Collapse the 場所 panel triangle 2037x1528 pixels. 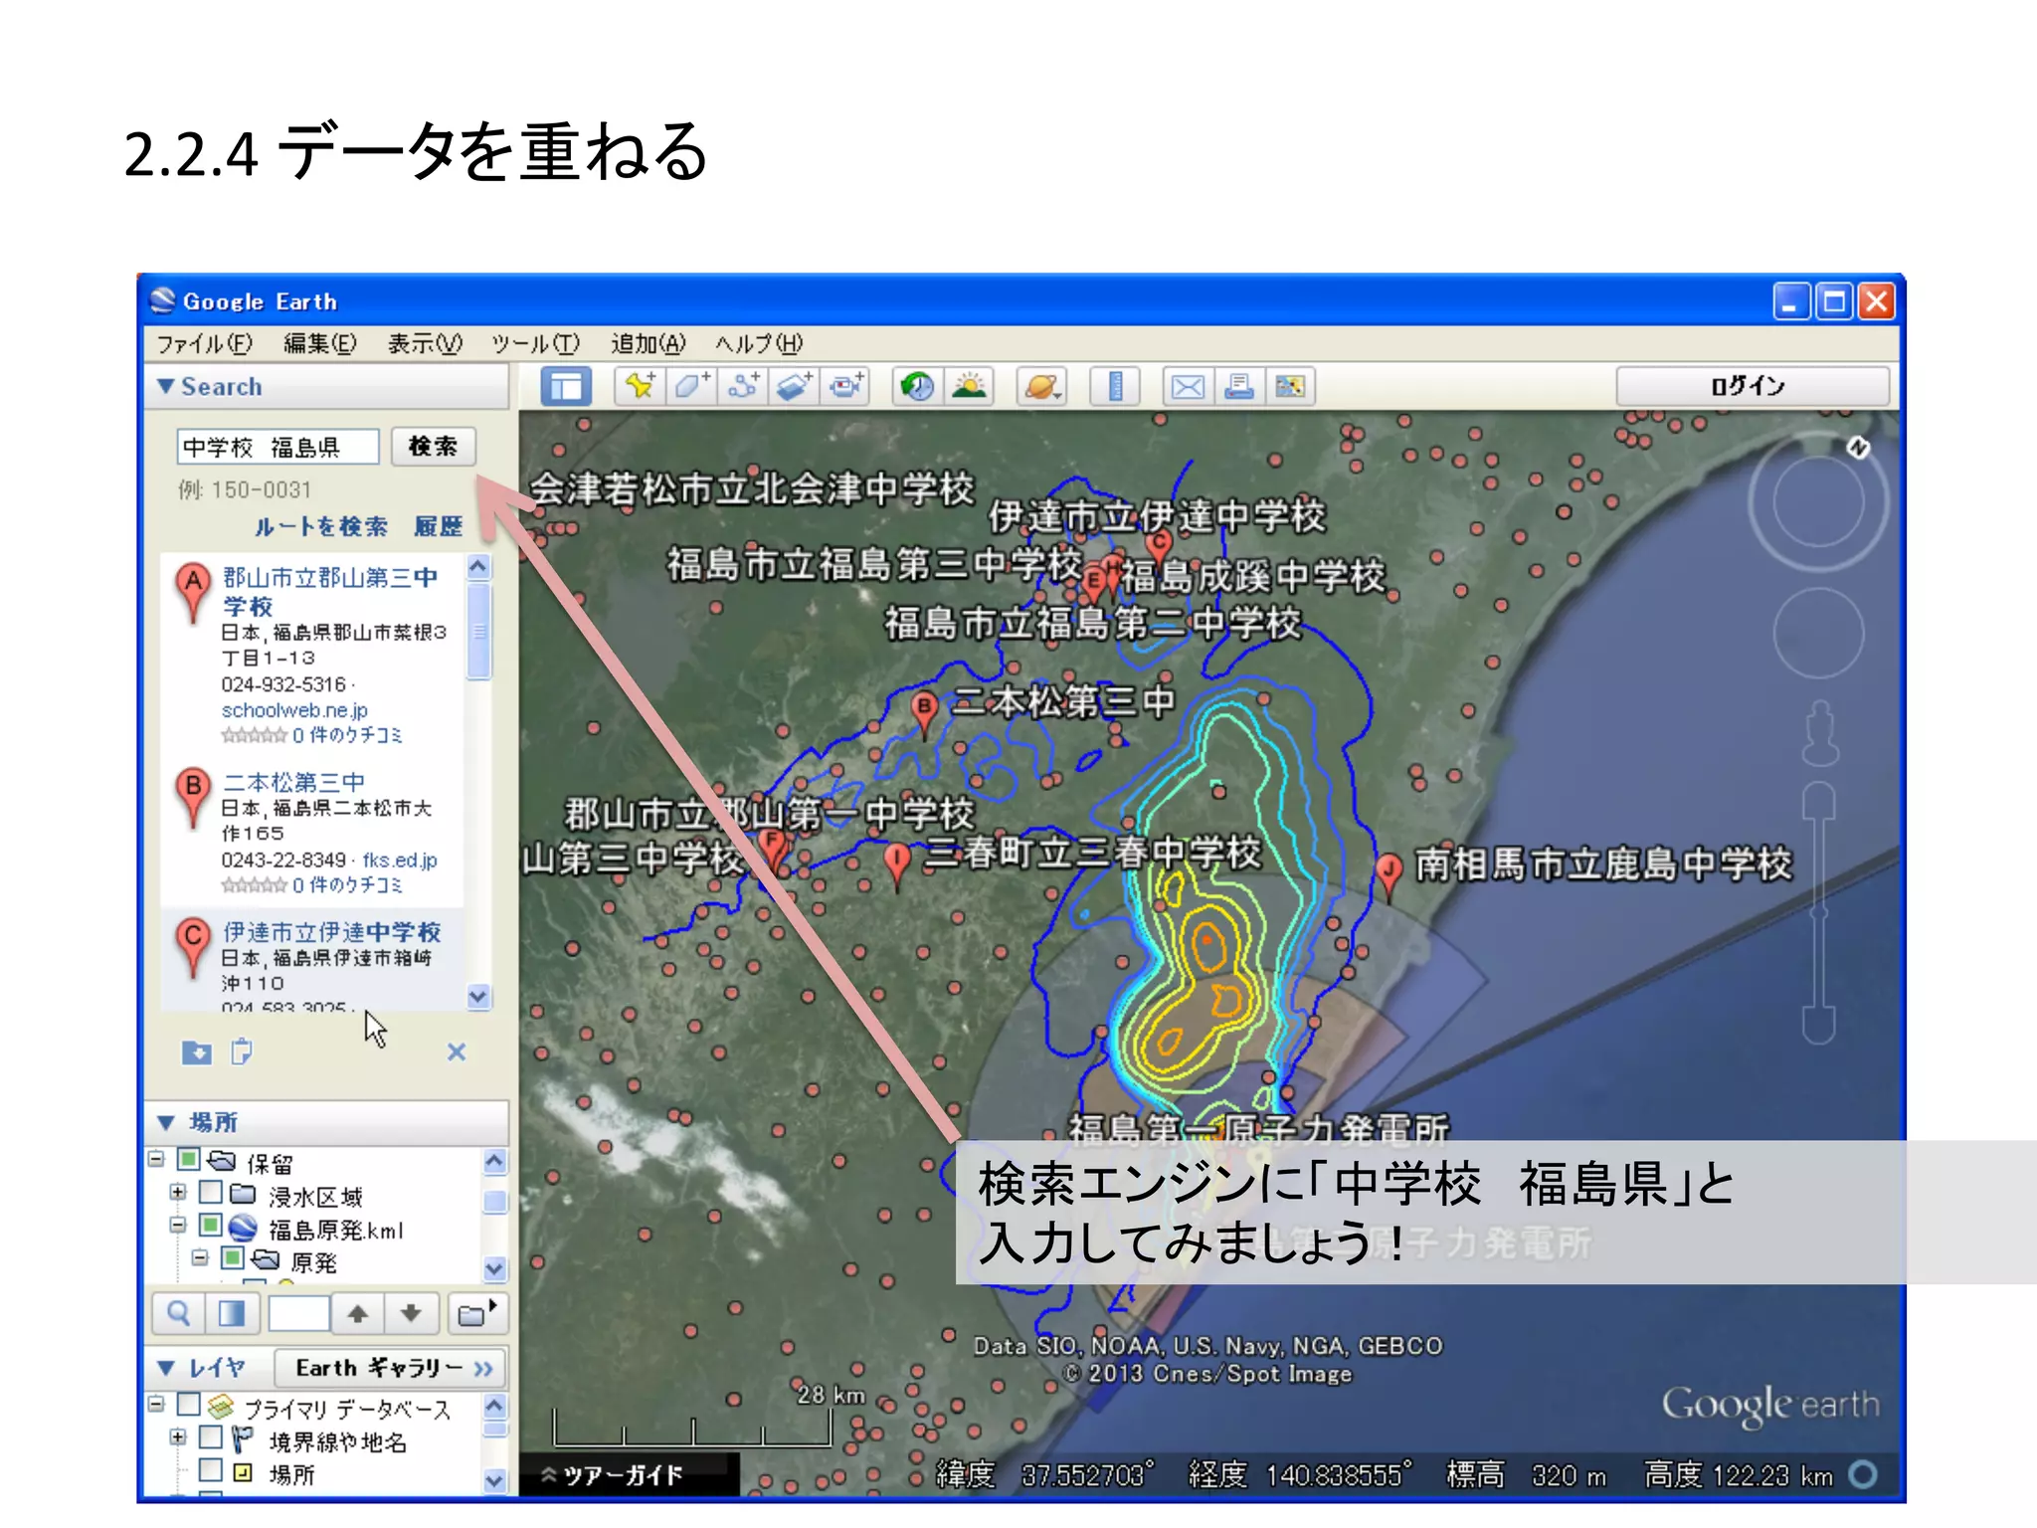click(x=166, y=1123)
